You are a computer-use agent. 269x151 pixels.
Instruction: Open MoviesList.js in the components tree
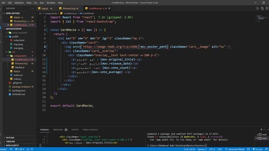[x=19, y=63]
